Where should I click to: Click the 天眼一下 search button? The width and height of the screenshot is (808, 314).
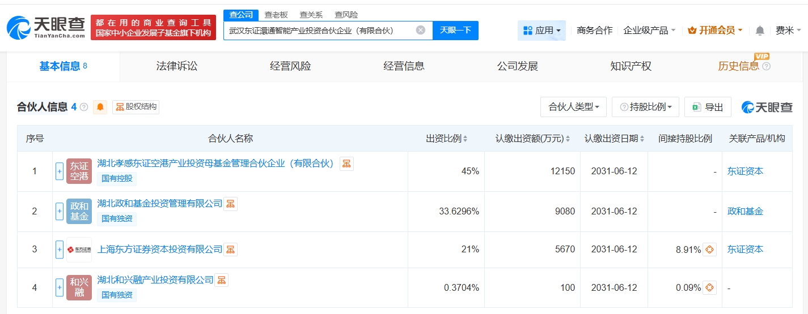tap(455, 30)
